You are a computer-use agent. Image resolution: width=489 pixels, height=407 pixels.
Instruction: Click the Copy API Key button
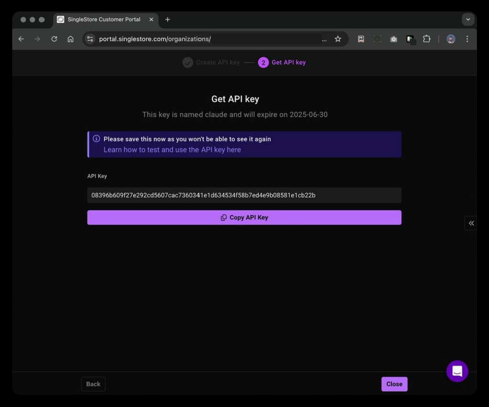[244, 217]
